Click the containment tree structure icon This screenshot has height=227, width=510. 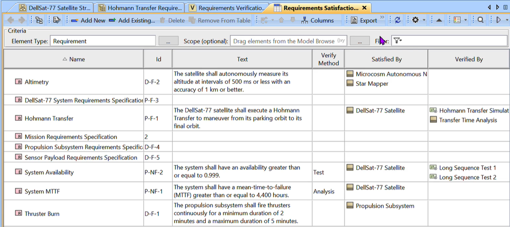pos(39,20)
